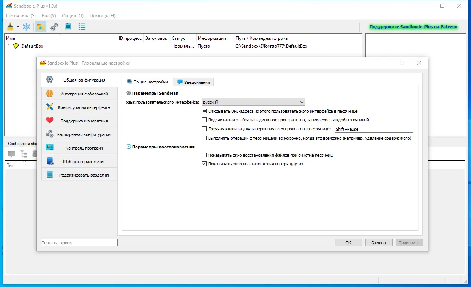
Task: Click the broom cleanup icon in toolbar
Action: (10, 27)
